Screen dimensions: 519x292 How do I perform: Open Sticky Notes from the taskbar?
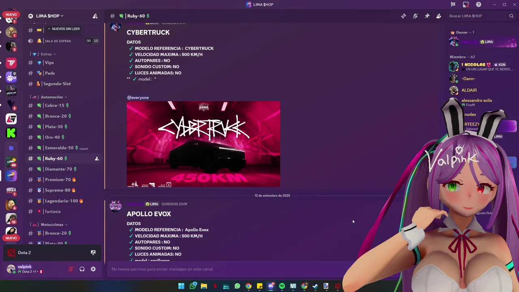point(259,286)
